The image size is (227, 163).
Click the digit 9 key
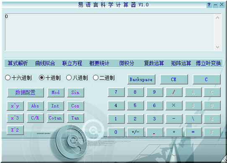point(155,92)
